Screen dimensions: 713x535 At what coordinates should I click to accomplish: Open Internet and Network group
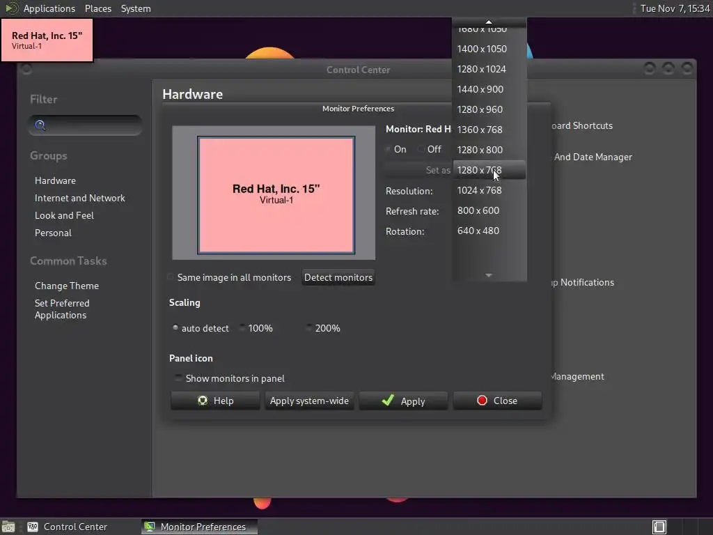pyautogui.click(x=79, y=198)
